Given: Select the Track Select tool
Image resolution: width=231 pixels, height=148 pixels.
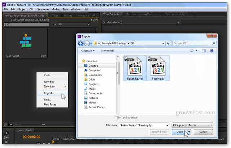Looking at the screenshot, I should tap(6, 138).
